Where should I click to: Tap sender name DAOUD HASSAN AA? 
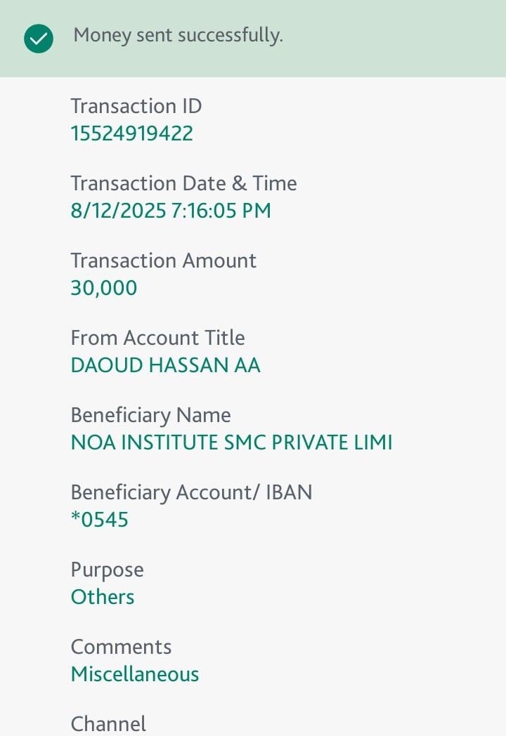pos(165,365)
